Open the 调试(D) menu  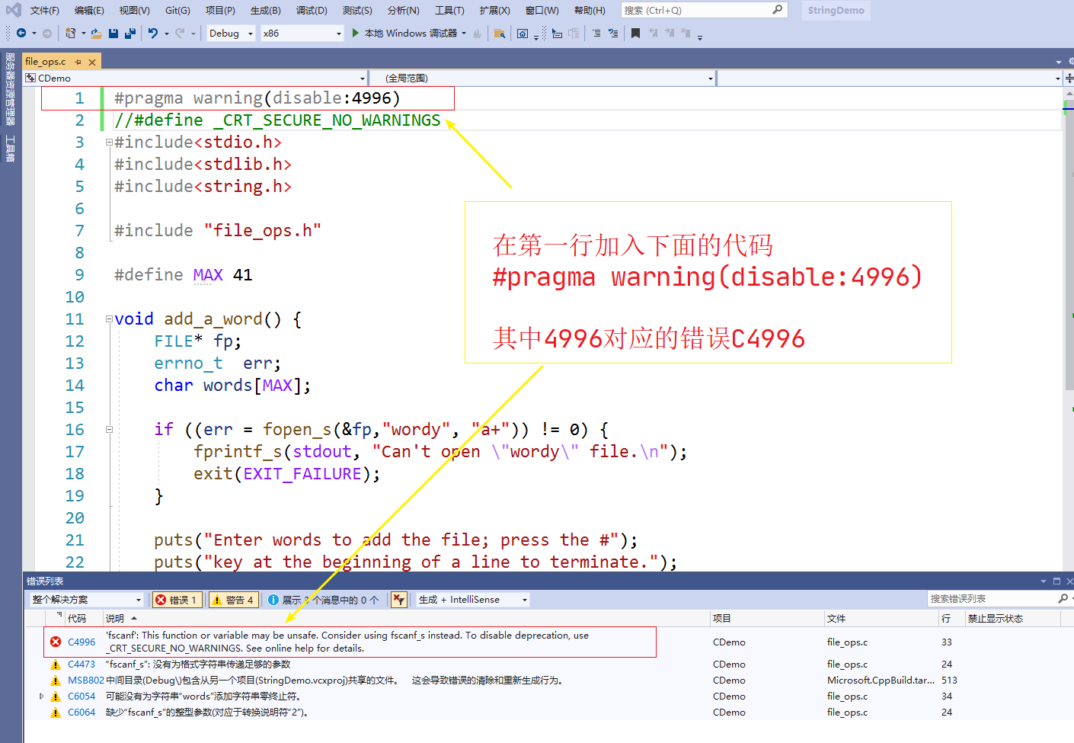[312, 10]
